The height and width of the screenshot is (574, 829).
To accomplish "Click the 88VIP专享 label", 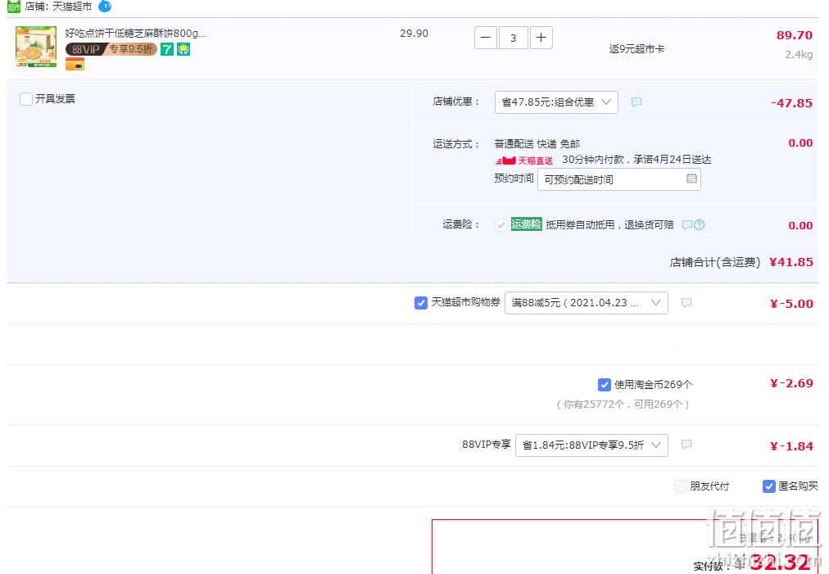I will click(x=487, y=445).
